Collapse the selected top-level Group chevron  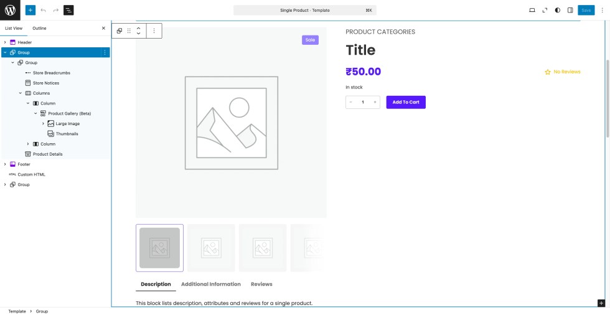(x=5, y=52)
